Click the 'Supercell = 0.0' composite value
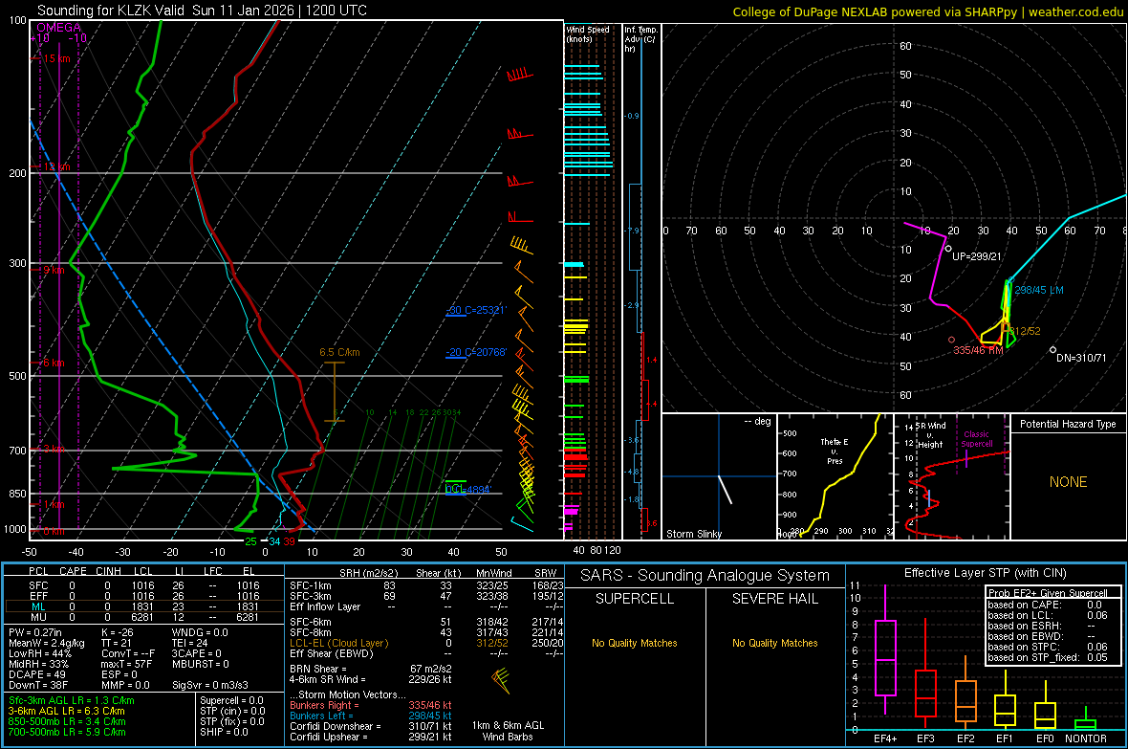 coord(231,700)
